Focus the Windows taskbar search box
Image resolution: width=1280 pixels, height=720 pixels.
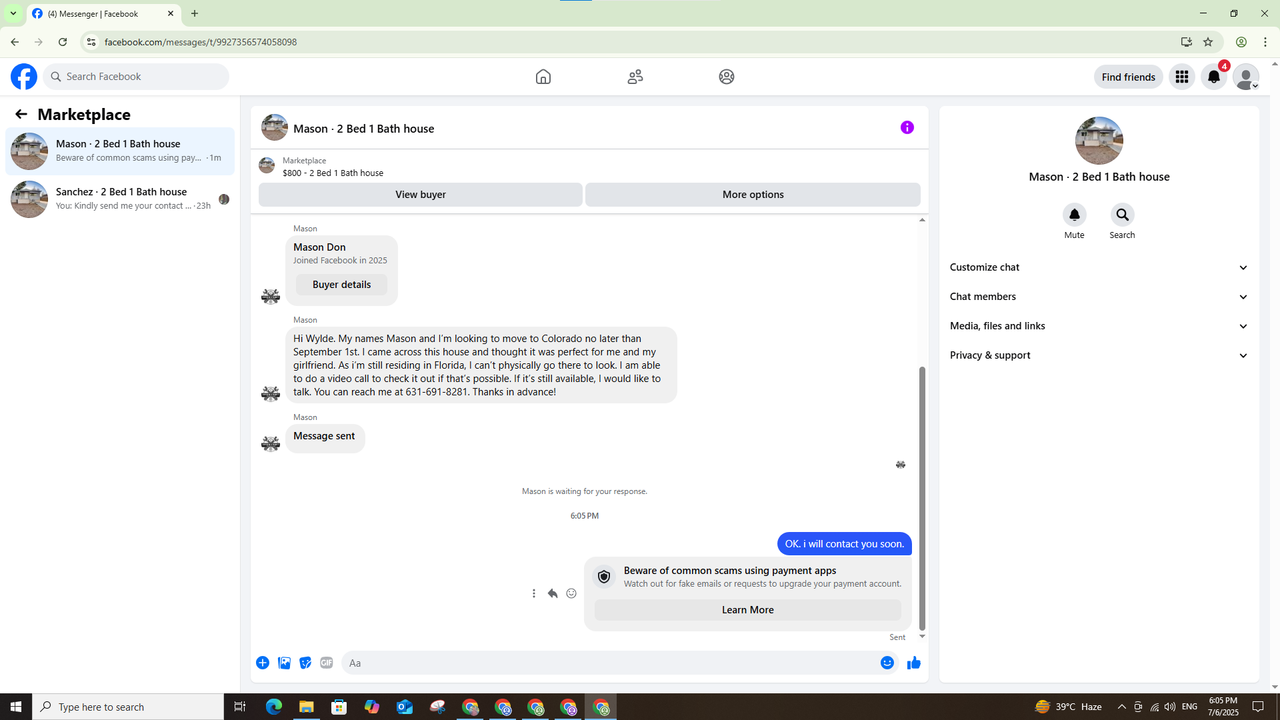[x=128, y=707]
